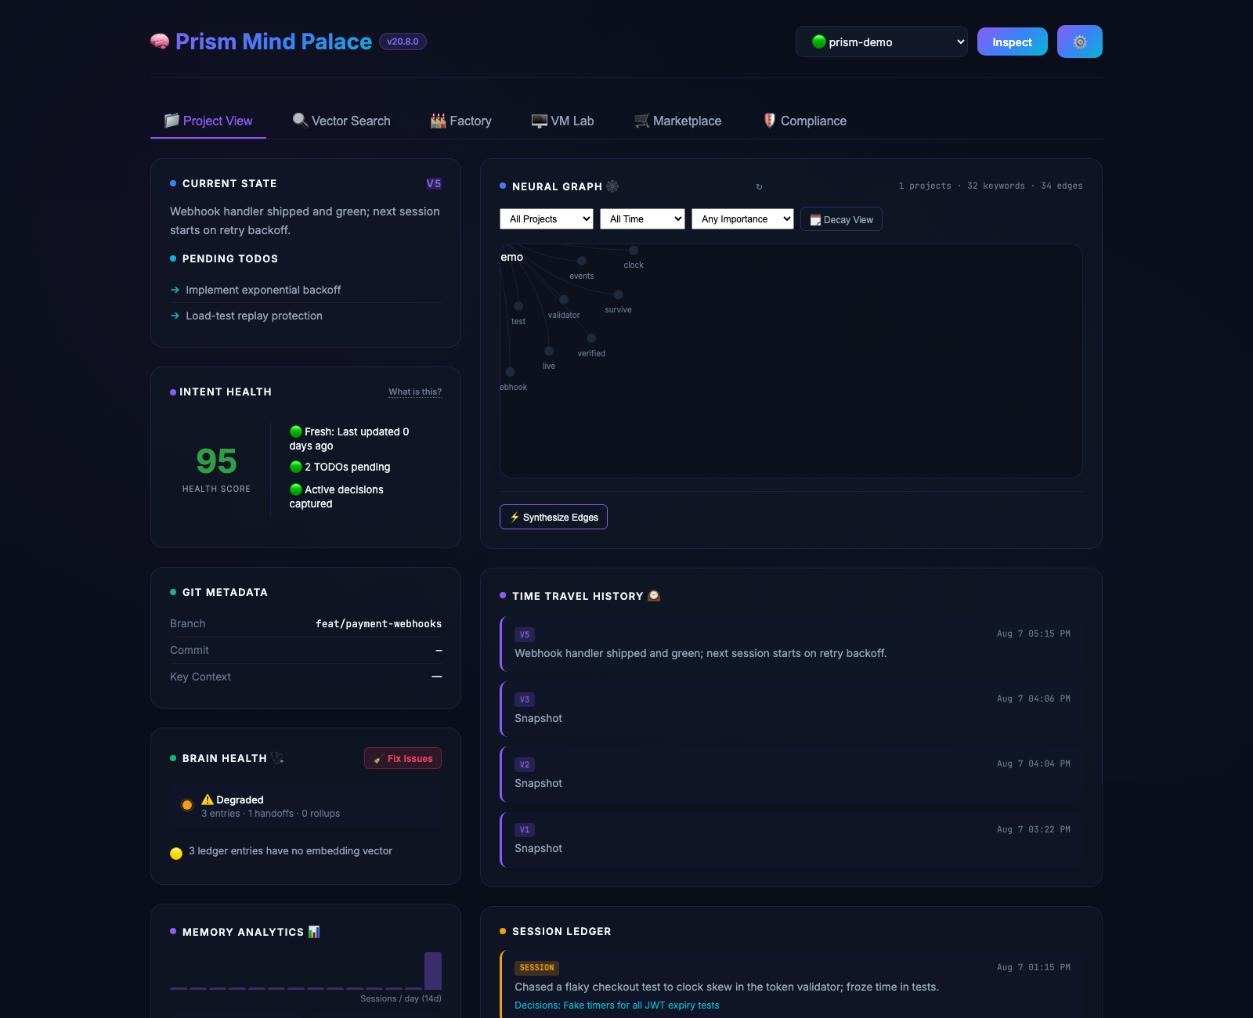Click the tallest Sessions per day bar
The width and height of the screenshot is (1253, 1018).
[x=433, y=971]
